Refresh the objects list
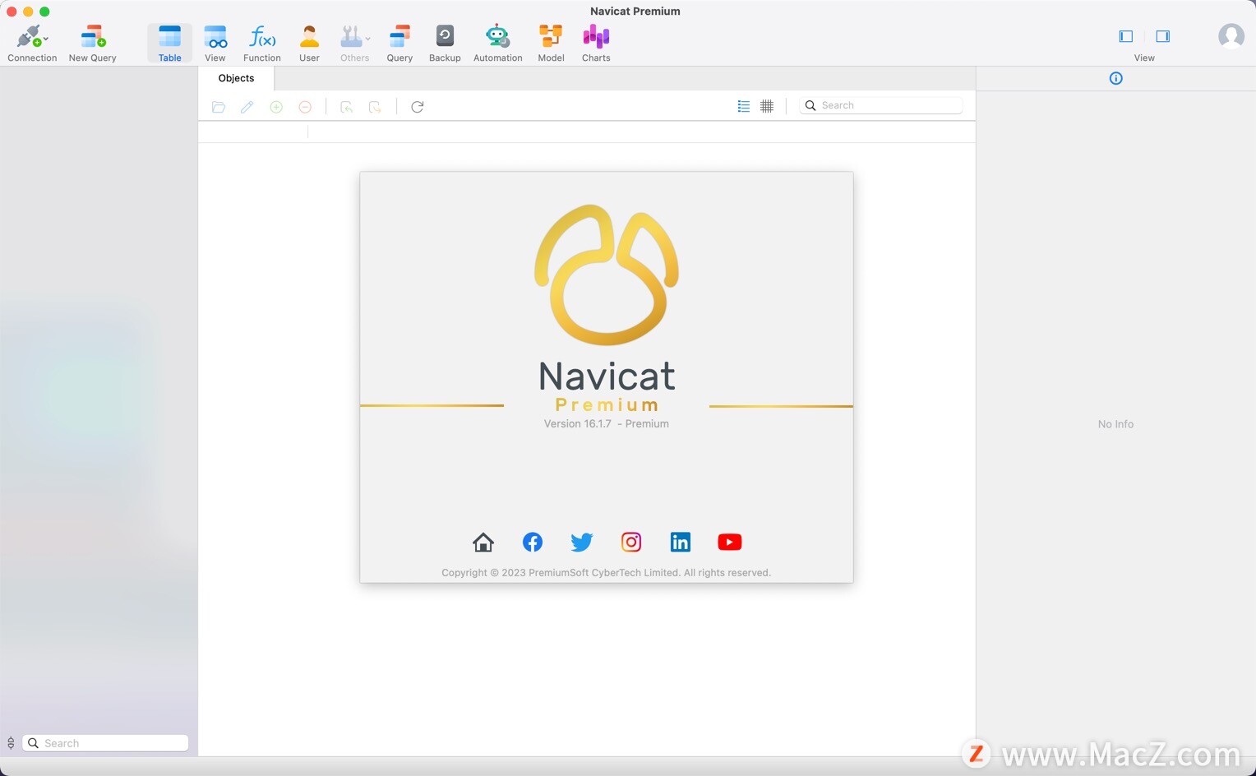Screen dimensions: 1256x776 point(418,107)
